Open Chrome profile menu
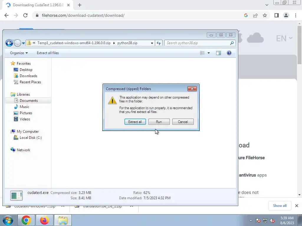This screenshot has height=226, width=302. pyautogui.click(x=286, y=15)
